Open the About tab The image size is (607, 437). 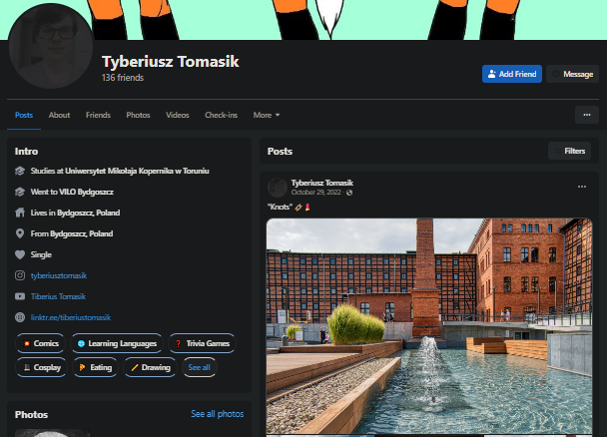tap(59, 115)
